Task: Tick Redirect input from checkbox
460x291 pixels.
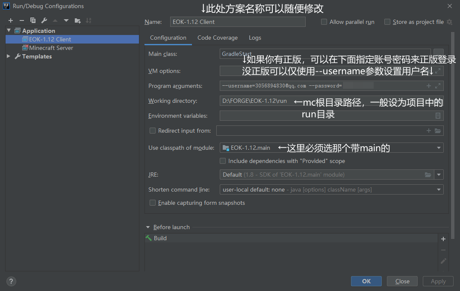Action: 153,131
